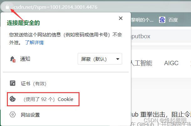Open the 了解详情 link
Viewport: 191px width, 126px height.
pyautogui.click(x=34, y=43)
